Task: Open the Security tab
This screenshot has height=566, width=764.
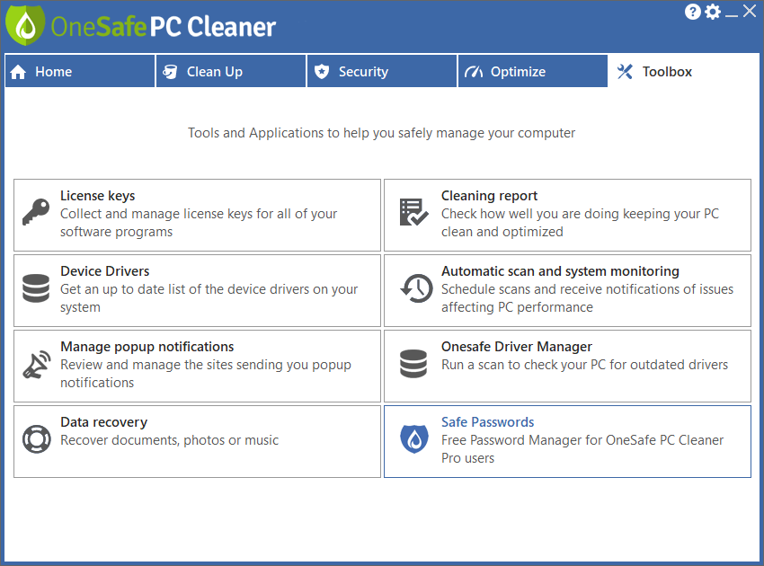Action: pyautogui.click(x=382, y=71)
